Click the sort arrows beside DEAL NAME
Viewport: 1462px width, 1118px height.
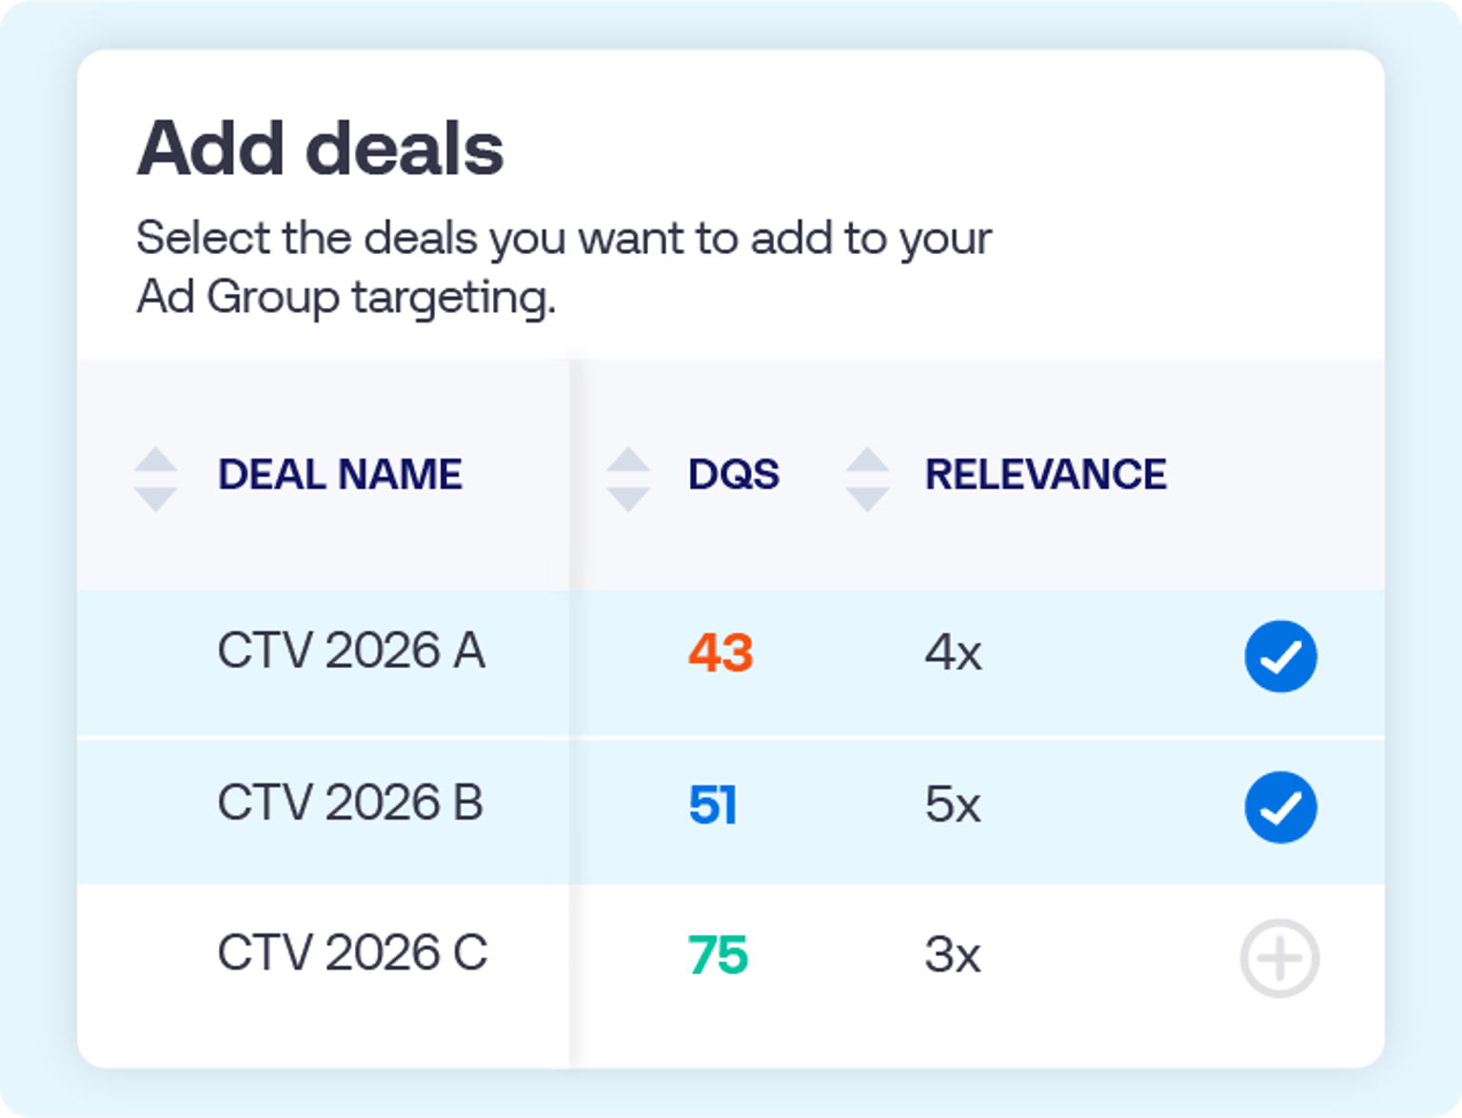coord(155,476)
